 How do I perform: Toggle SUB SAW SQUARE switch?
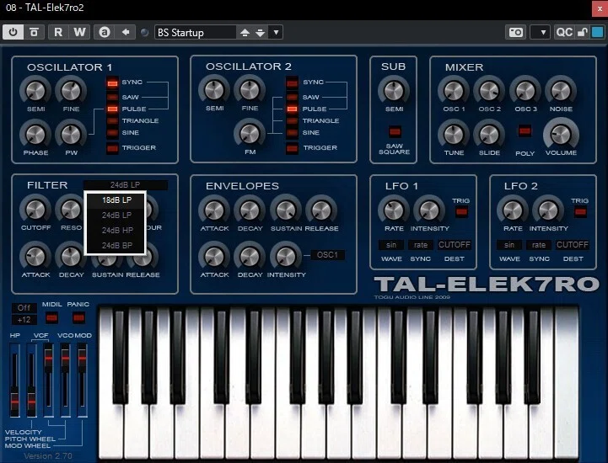(x=395, y=132)
